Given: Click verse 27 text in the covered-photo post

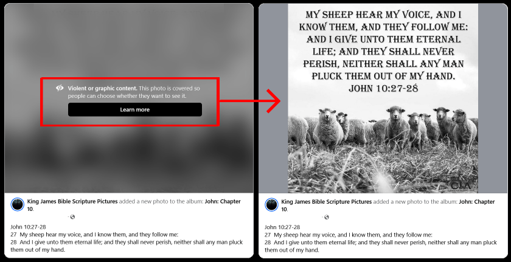Looking at the screenshot, I should tap(94, 235).
